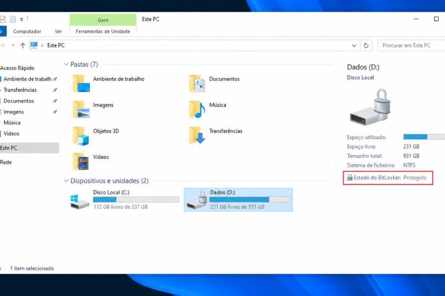Viewport: 445px width, 296px height.
Task: Select Imagens in navigation pane
Action: (x=14, y=112)
